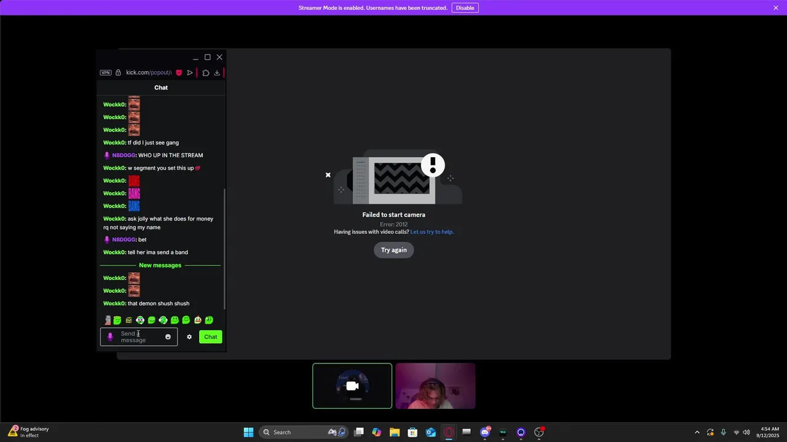This screenshot has height=442, width=787.
Task: Click message 'w segment you set this up'
Action: tap(160, 168)
